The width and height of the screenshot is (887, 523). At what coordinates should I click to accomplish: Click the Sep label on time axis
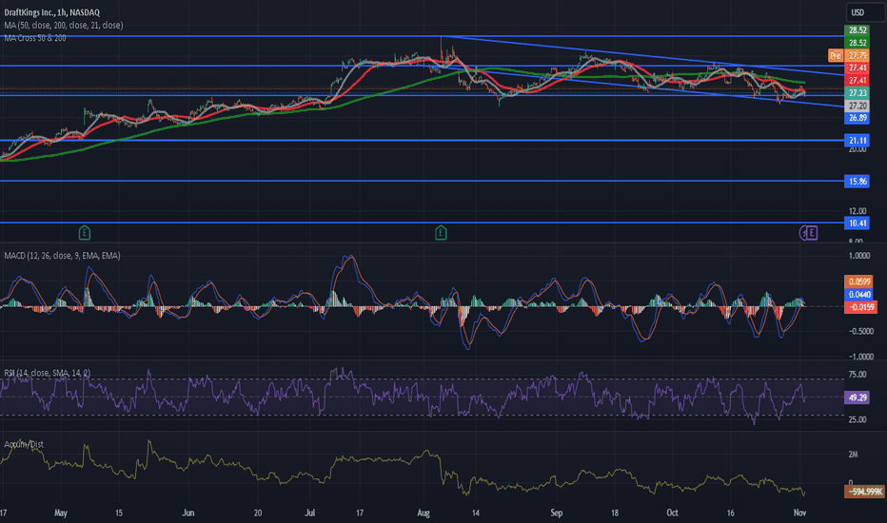pos(557,513)
